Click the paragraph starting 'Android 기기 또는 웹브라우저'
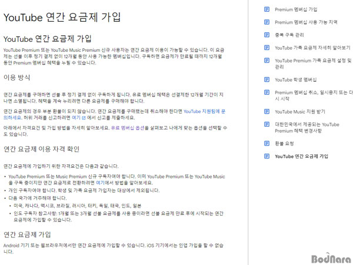The height and width of the screenshot is (265, 353). 114,249
